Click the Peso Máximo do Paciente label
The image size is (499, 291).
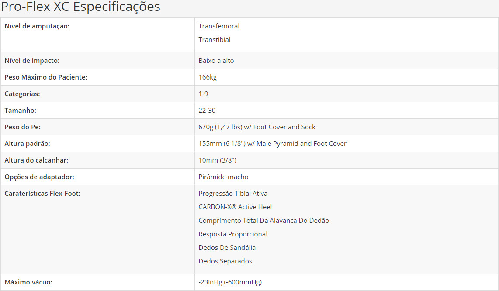click(x=46, y=77)
